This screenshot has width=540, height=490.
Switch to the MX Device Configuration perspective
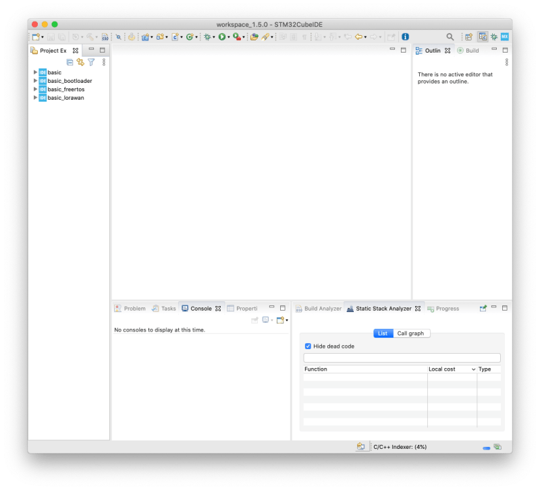[x=505, y=37]
